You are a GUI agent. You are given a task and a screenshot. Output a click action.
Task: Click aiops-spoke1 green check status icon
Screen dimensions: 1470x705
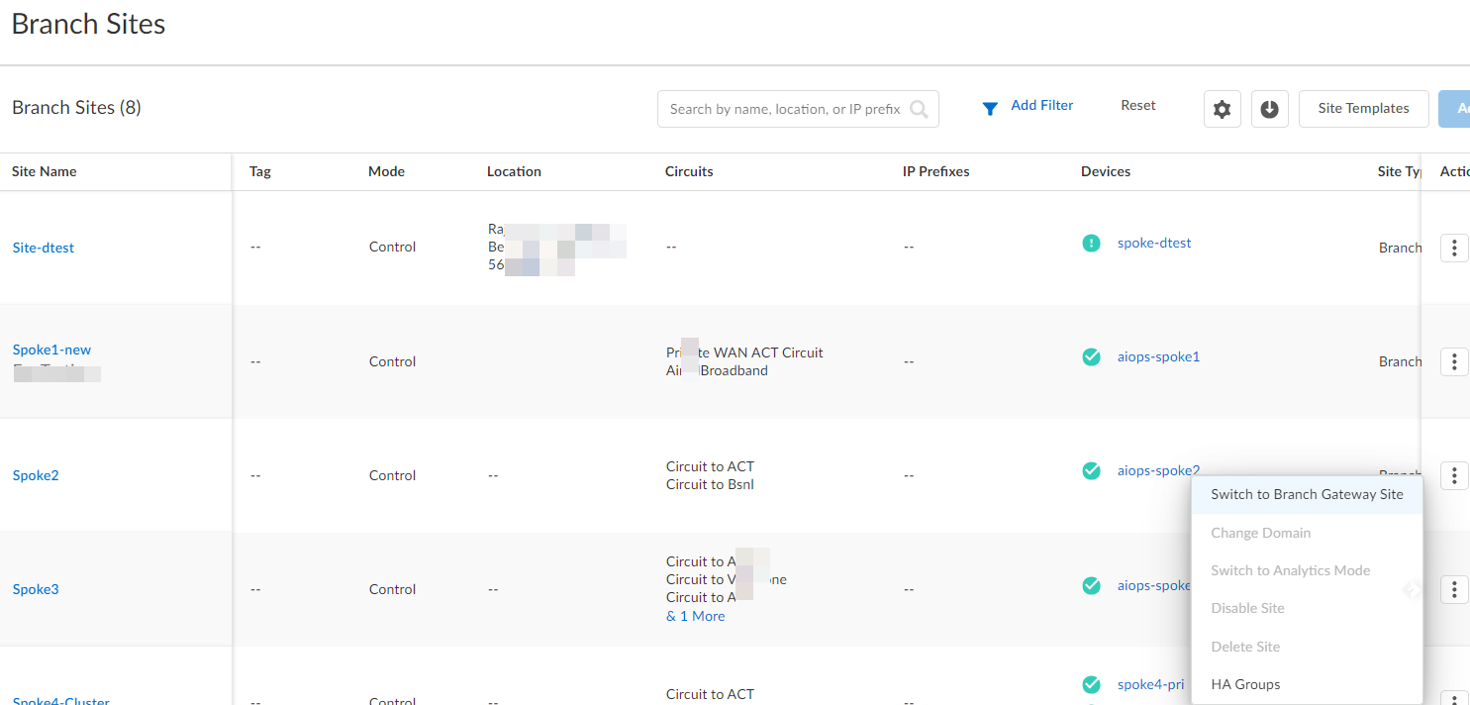(x=1091, y=356)
